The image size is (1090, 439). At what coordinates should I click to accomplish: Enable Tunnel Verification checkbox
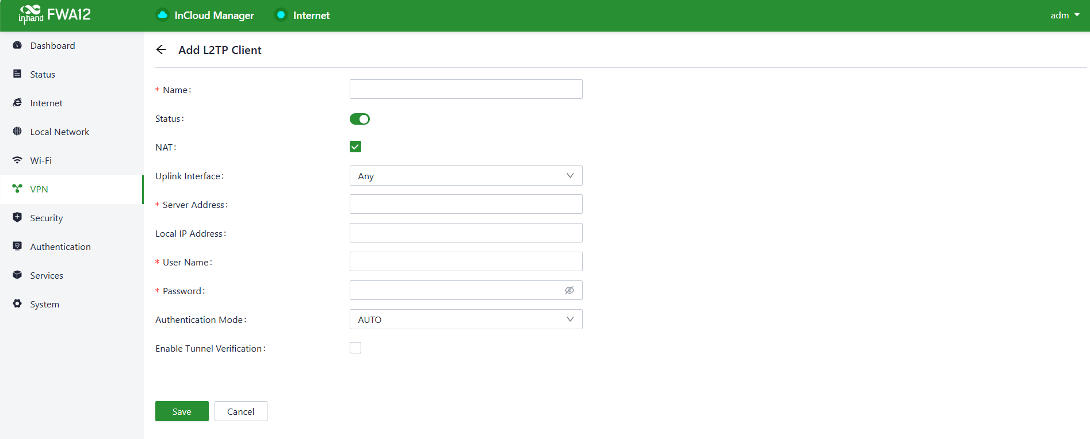tap(355, 348)
